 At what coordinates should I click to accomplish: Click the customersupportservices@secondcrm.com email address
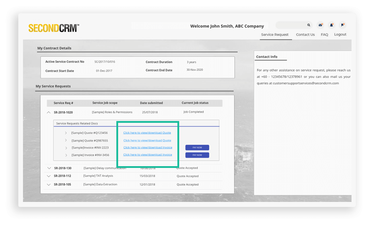pos(306,83)
